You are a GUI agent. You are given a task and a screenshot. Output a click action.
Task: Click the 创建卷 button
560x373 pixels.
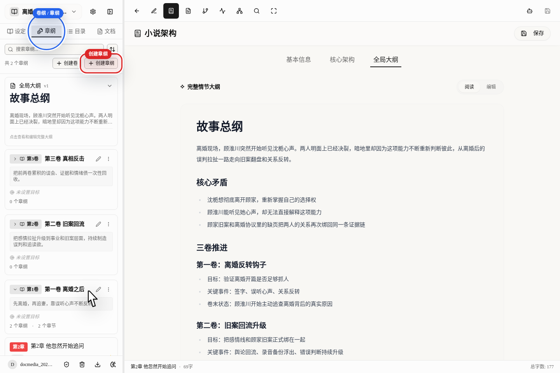(67, 63)
